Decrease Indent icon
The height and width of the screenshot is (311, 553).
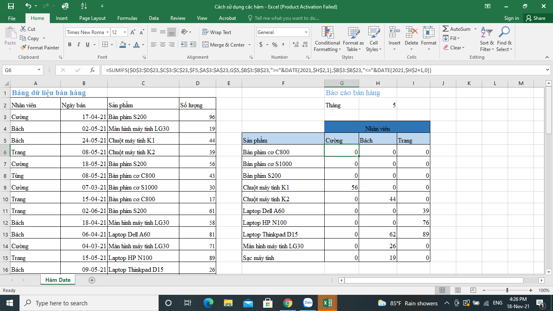pos(184,45)
